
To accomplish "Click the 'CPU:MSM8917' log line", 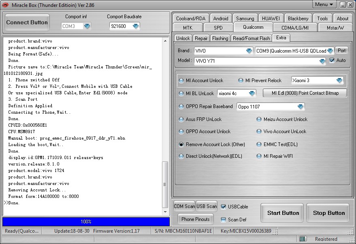I will click(21, 132).
